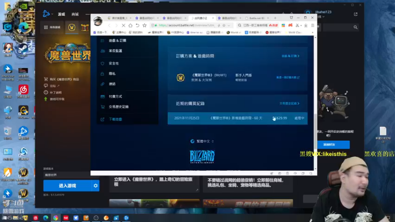This screenshot has width=395, height=222.
Task: Open the three-dot overflow menu in launcher
Action: 87,14
